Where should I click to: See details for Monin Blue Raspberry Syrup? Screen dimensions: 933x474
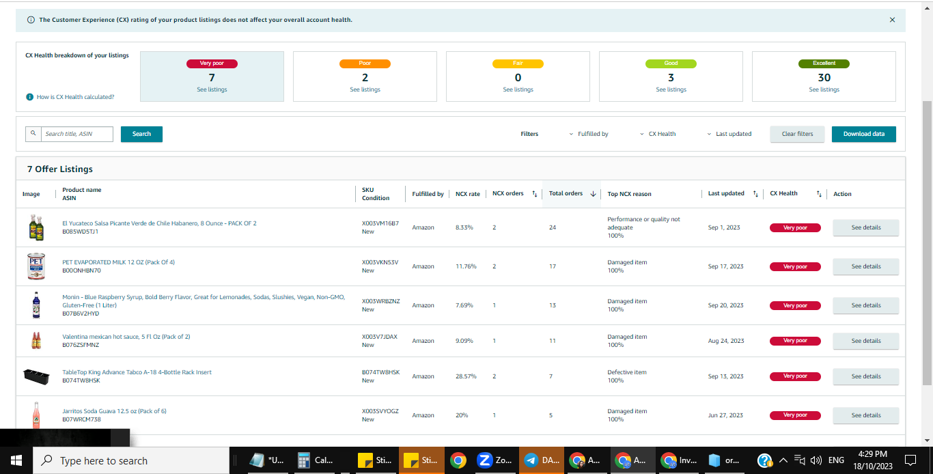tap(865, 305)
